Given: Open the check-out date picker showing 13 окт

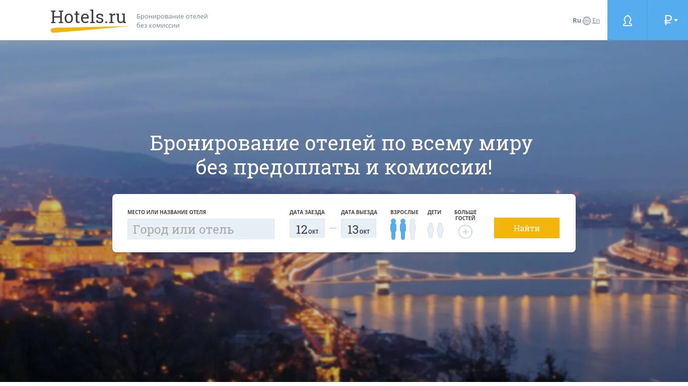Looking at the screenshot, I should coord(359,229).
